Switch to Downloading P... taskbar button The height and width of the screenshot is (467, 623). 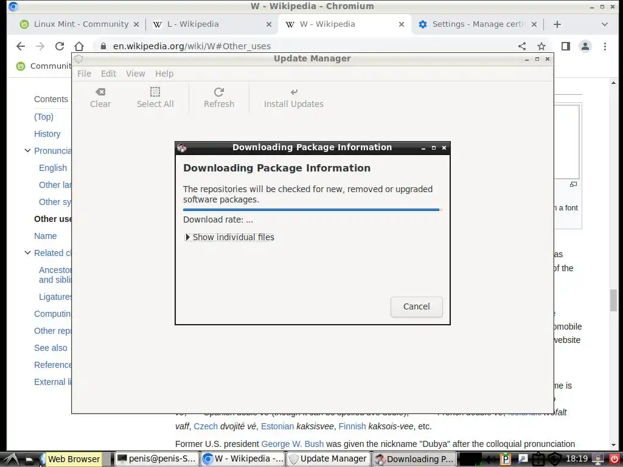click(x=414, y=459)
